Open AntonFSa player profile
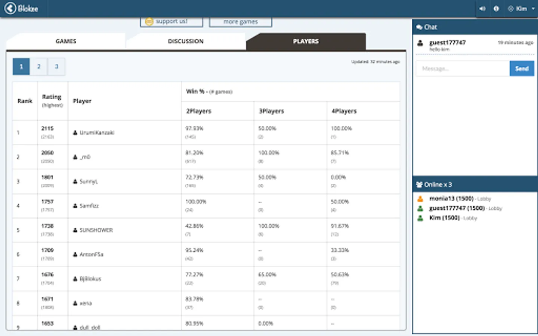This screenshot has height=336, width=538. pos(91,255)
